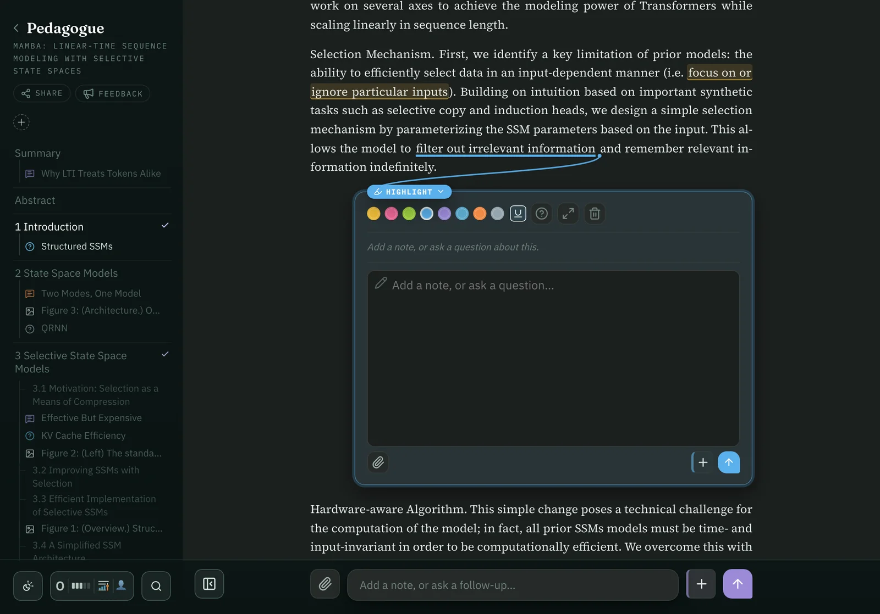Pick the selected blue highlight color
The height and width of the screenshot is (614, 880).
coord(426,214)
